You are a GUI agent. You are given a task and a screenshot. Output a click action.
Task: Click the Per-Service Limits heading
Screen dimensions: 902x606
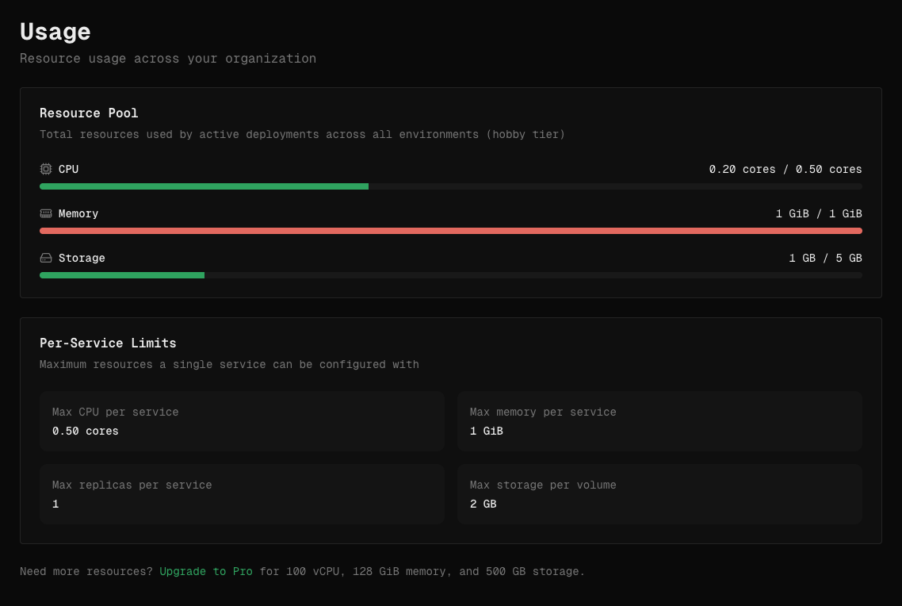108,343
